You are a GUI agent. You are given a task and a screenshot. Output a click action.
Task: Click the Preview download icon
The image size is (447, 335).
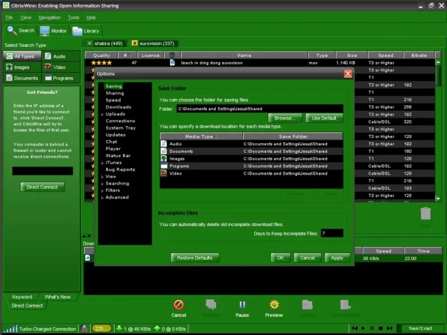274,305
